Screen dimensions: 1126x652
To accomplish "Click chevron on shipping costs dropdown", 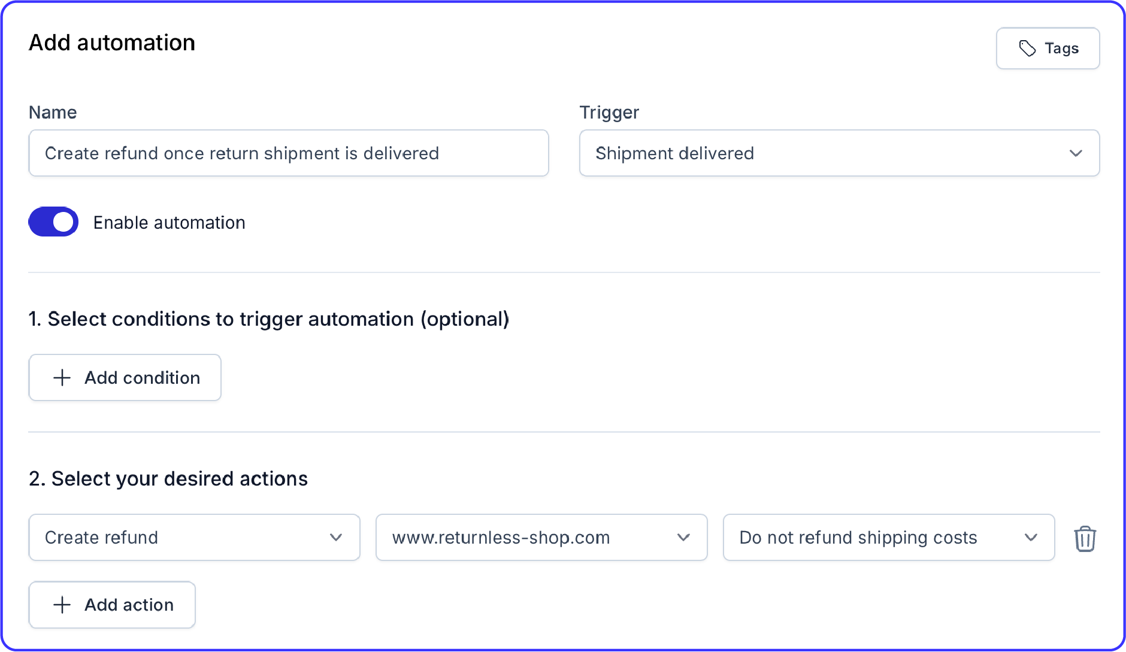I will pos(1031,538).
